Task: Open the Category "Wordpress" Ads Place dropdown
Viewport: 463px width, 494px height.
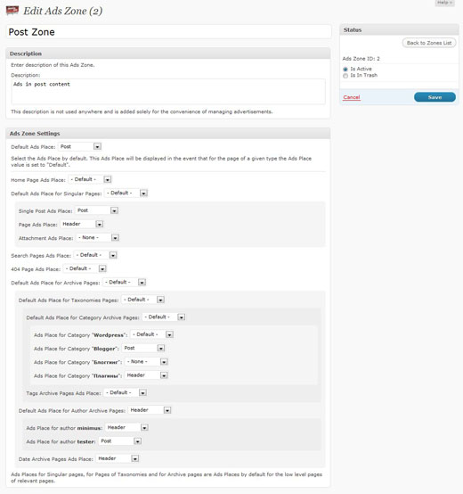Action: pos(152,334)
